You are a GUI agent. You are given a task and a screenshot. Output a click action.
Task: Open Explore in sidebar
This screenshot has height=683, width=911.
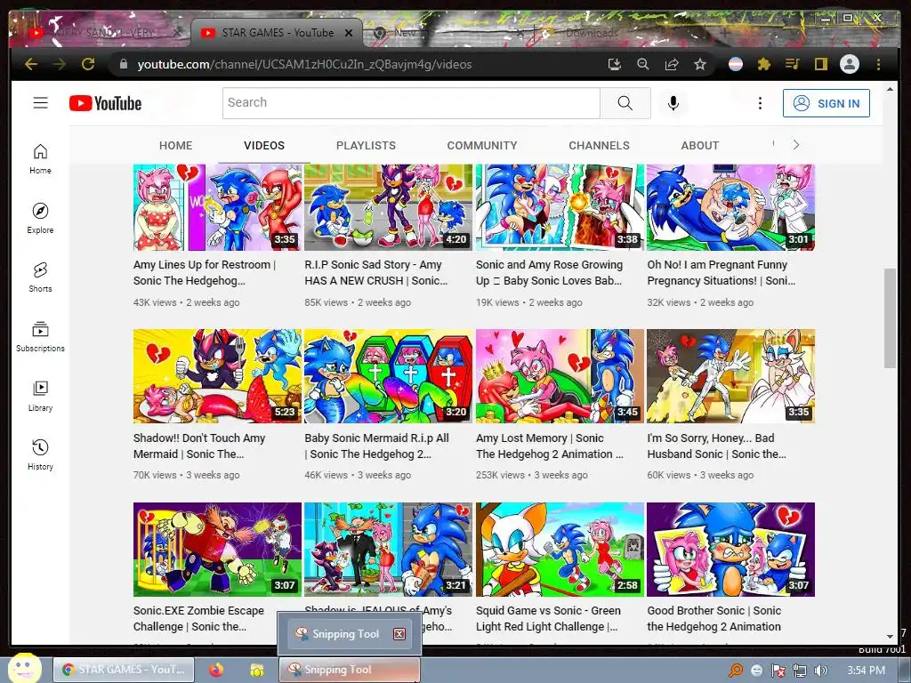click(40, 218)
